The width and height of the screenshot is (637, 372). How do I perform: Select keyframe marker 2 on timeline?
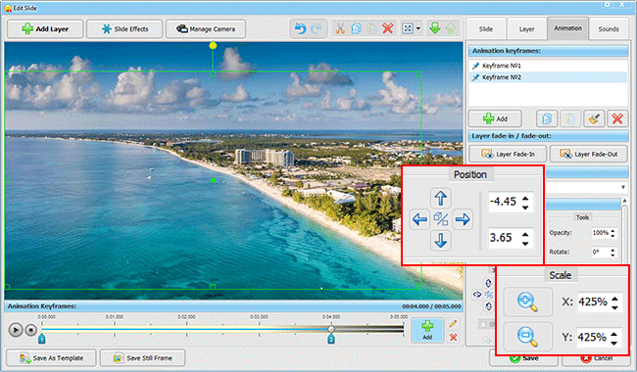331,339
